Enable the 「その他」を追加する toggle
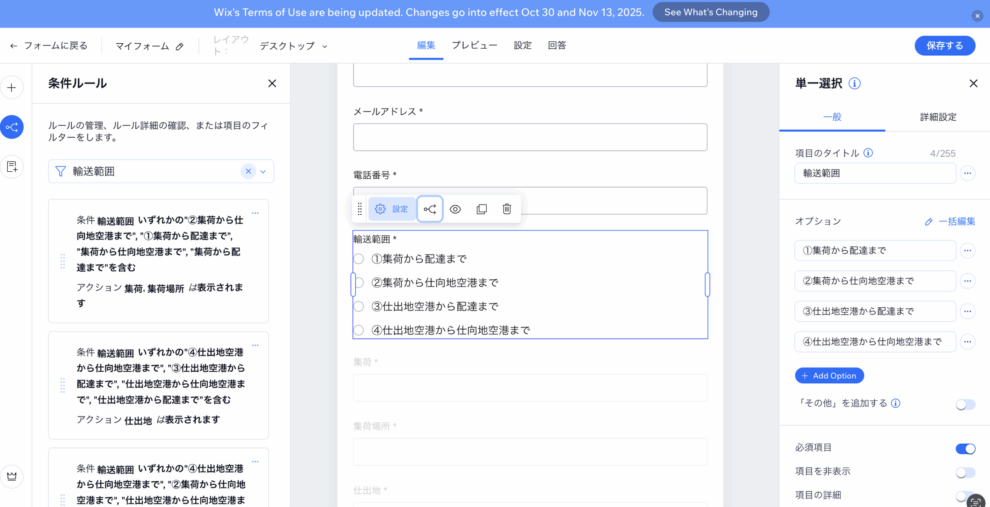 [965, 405]
